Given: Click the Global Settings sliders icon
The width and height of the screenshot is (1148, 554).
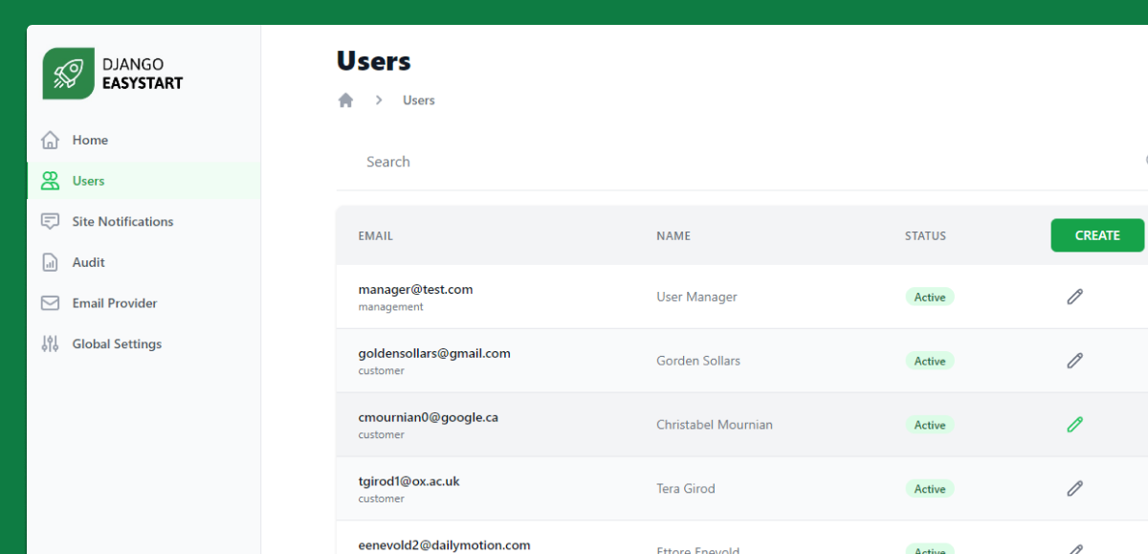Looking at the screenshot, I should (x=49, y=343).
